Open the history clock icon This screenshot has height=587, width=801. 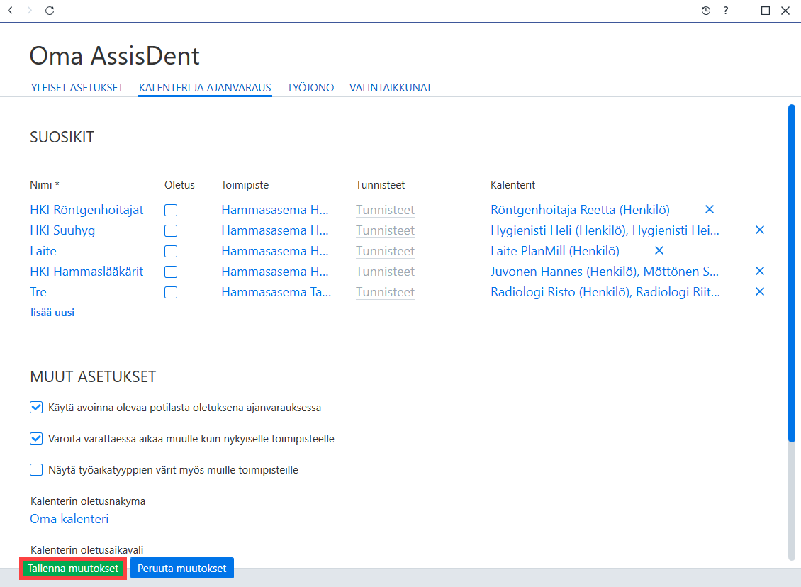click(706, 11)
